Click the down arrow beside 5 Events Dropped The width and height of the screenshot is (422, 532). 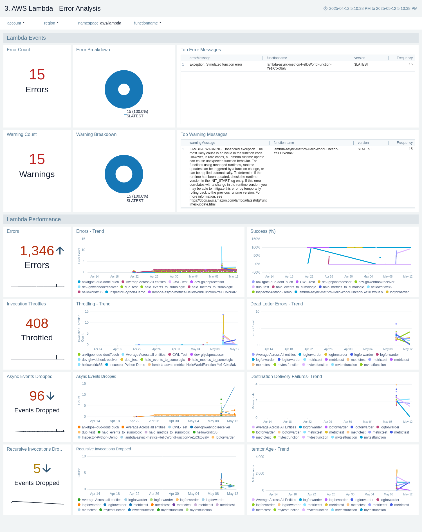[47, 469]
